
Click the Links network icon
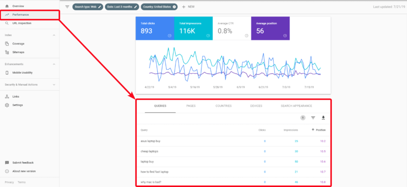click(7, 97)
